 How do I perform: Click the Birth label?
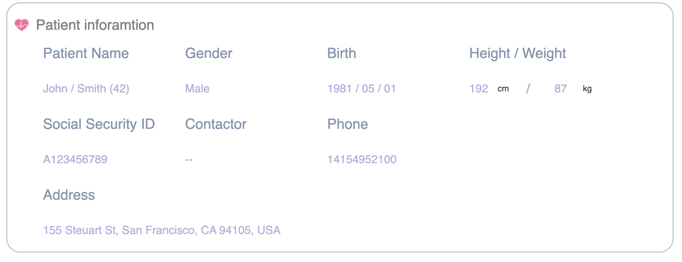pos(341,53)
